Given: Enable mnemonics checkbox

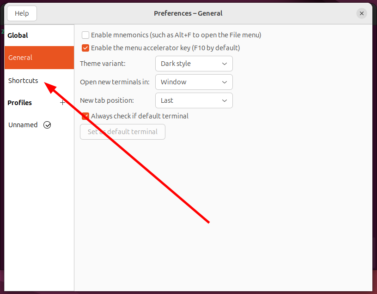Looking at the screenshot, I should [85, 35].
